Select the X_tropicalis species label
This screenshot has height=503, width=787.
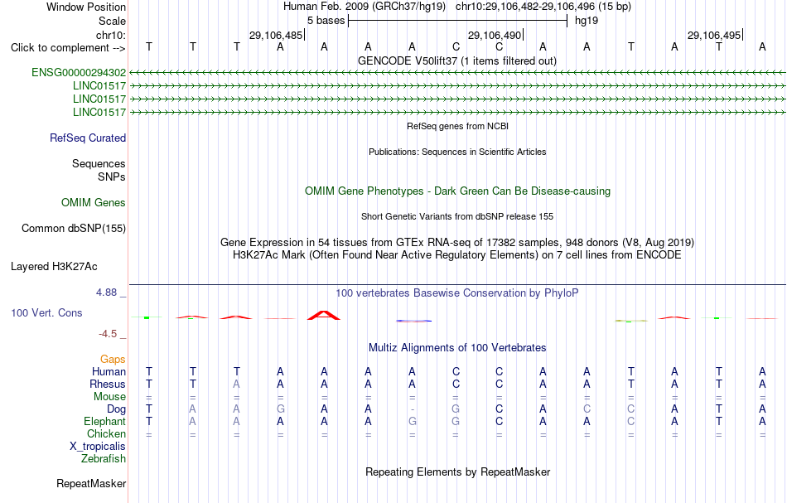pyautogui.click(x=98, y=447)
